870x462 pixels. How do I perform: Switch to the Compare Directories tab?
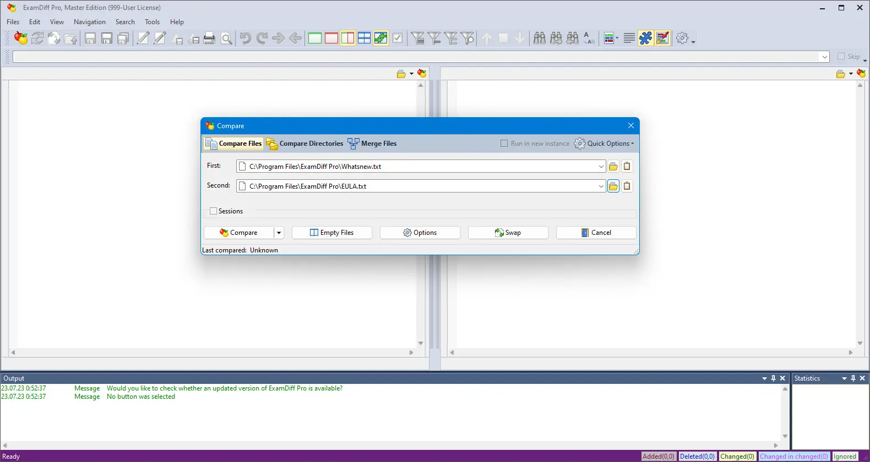[304, 144]
